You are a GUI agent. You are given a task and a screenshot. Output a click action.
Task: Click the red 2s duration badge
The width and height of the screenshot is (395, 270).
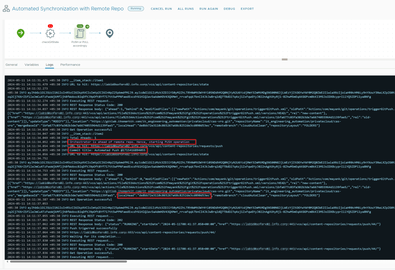50,26
